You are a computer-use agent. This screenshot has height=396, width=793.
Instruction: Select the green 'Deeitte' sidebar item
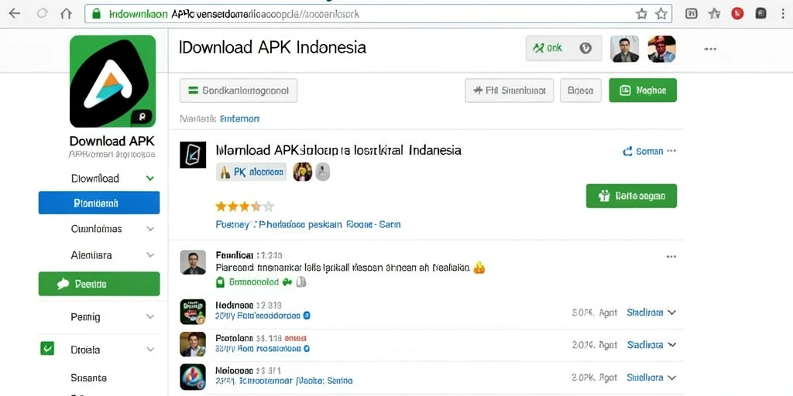click(99, 284)
